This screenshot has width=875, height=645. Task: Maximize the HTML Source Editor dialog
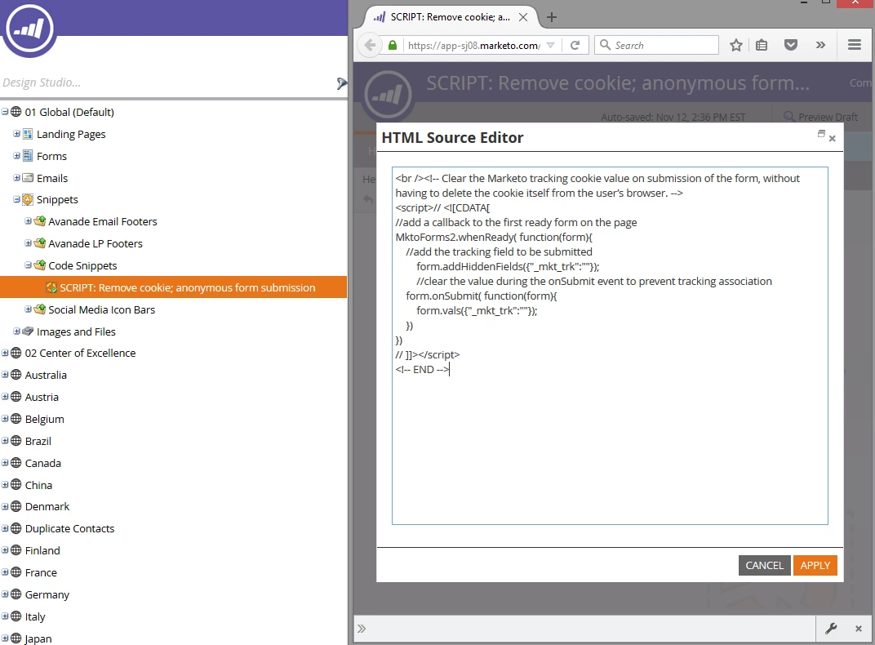click(821, 133)
